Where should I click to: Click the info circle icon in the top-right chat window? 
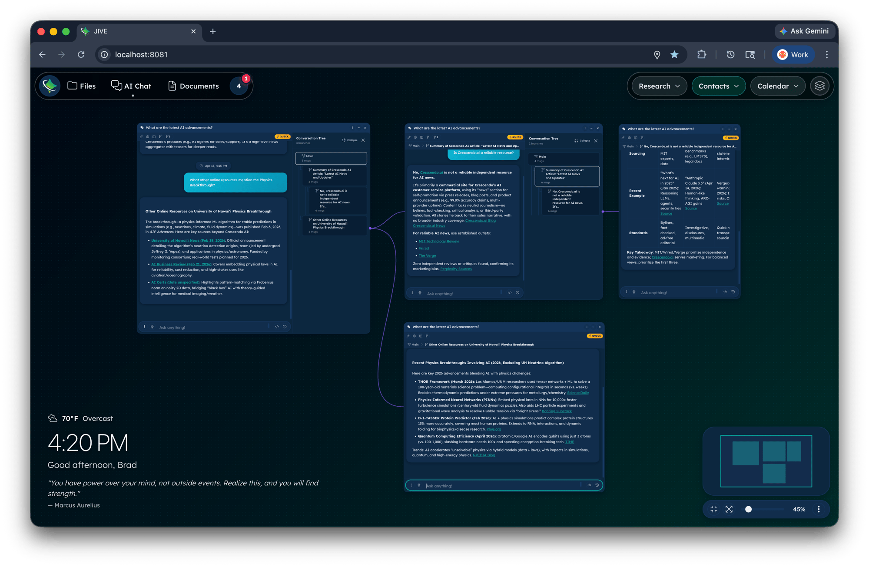pos(629,138)
